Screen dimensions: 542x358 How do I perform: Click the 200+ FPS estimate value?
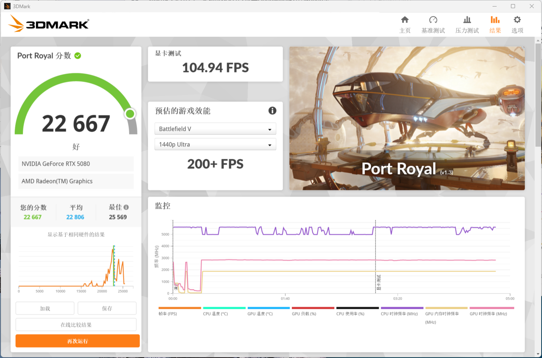pos(215,164)
